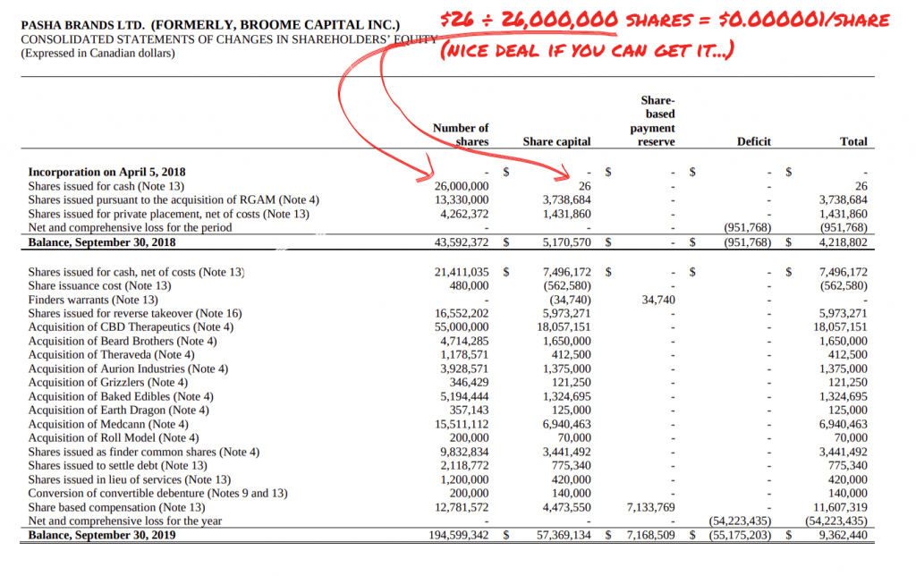Click 'Shares issued for cash, net of costs (Note 13)' label
Image resolution: width=916 pixels, height=576 pixels.
(x=136, y=272)
